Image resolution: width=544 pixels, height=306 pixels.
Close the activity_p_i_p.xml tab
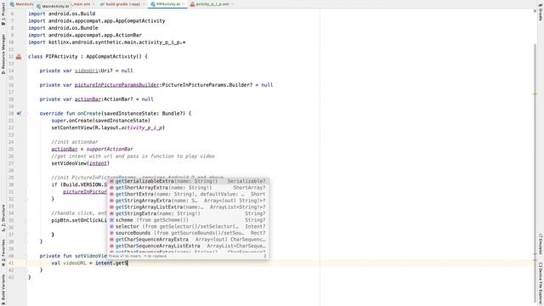232,4
